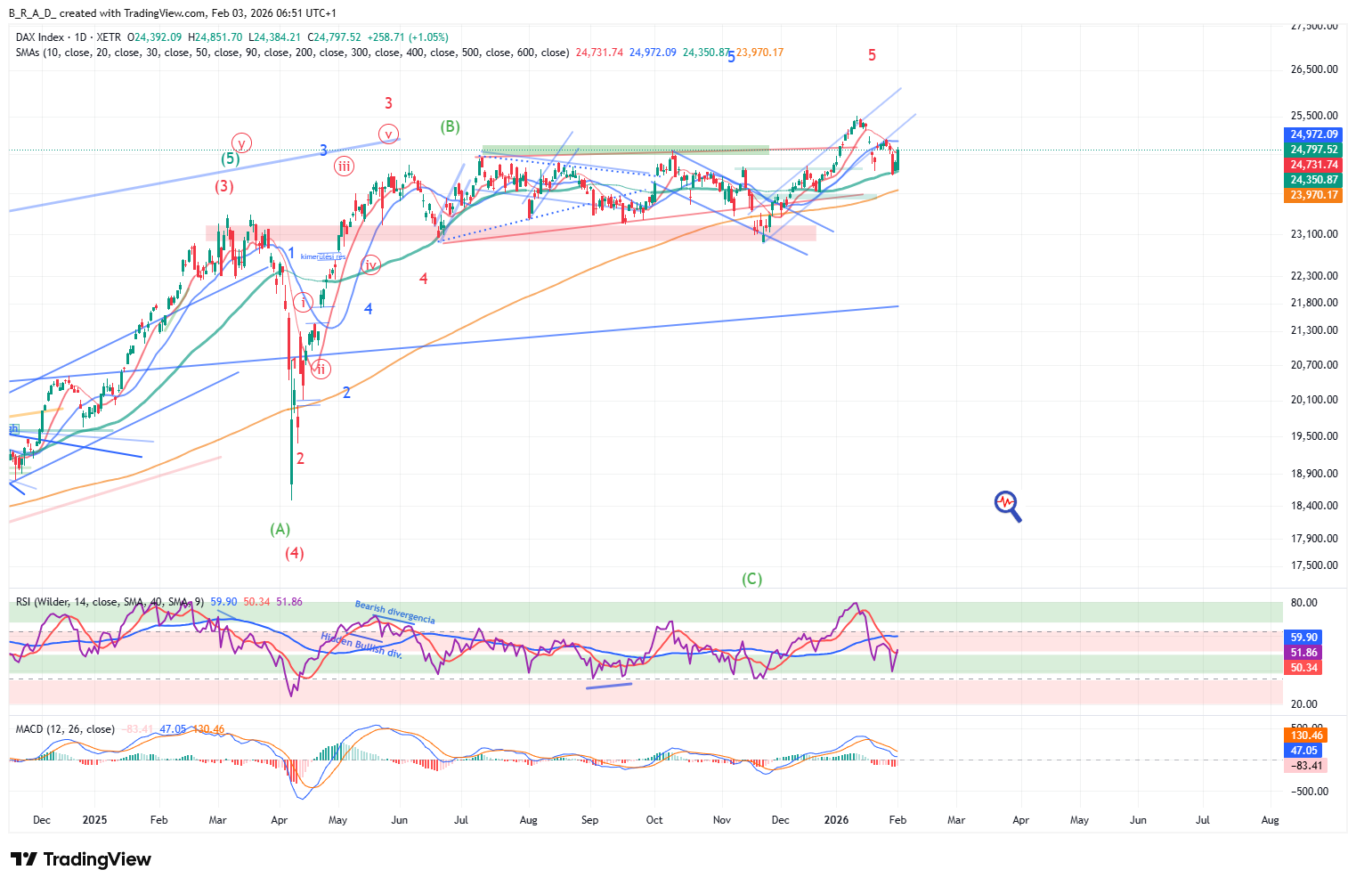Screen dimensions: 1356x886
Task: Click the 2026 marker on the time axis
Action: [836, 820]
